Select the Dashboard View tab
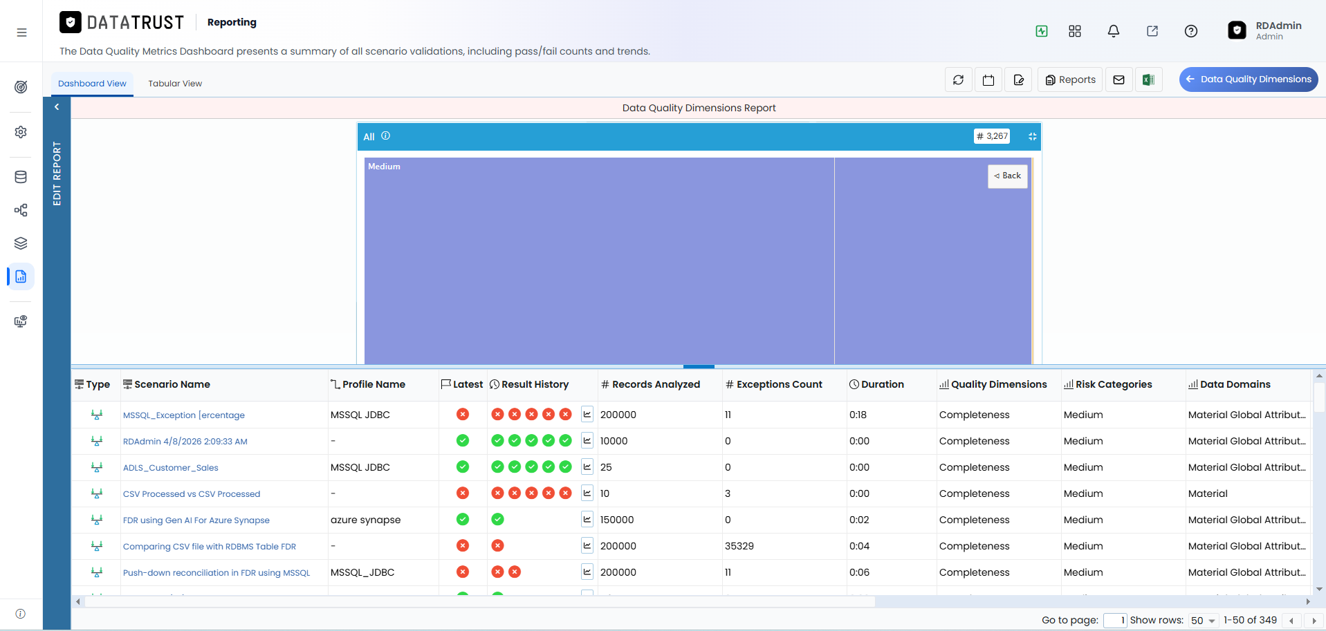The image size is (1326, 631). point(92,84)
